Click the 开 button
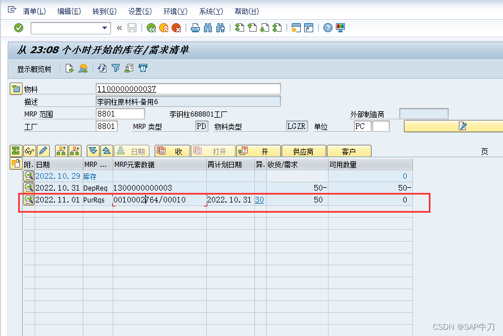This screenshot has height=336, width=503. point(258,151)
